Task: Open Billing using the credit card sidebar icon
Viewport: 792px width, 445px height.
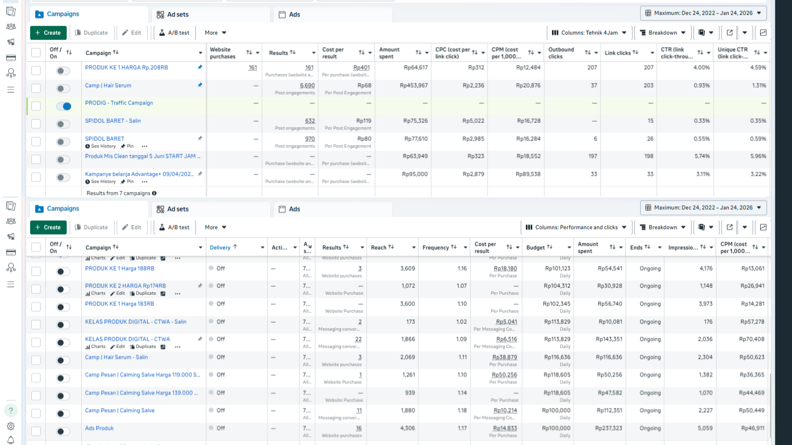Action: [11, 57]
